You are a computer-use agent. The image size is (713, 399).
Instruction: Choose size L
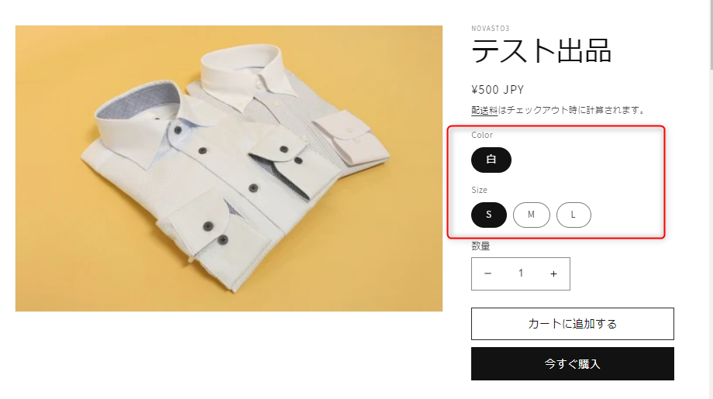point(573,215)
